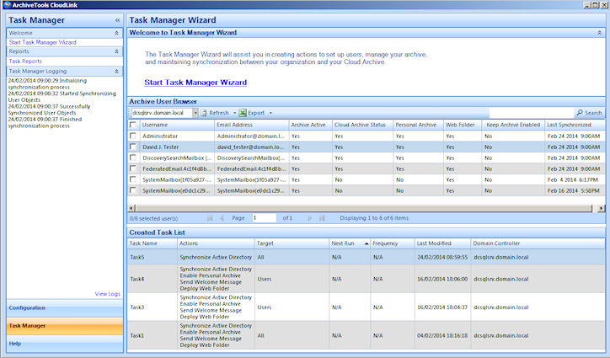Switch to the Task Manager pane

[65, 326]
